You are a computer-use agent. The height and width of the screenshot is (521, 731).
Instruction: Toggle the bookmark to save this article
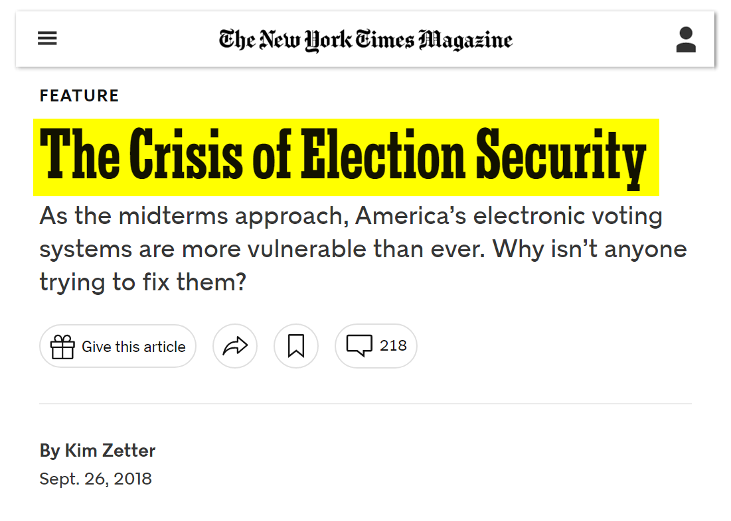[x=296, y=346]
